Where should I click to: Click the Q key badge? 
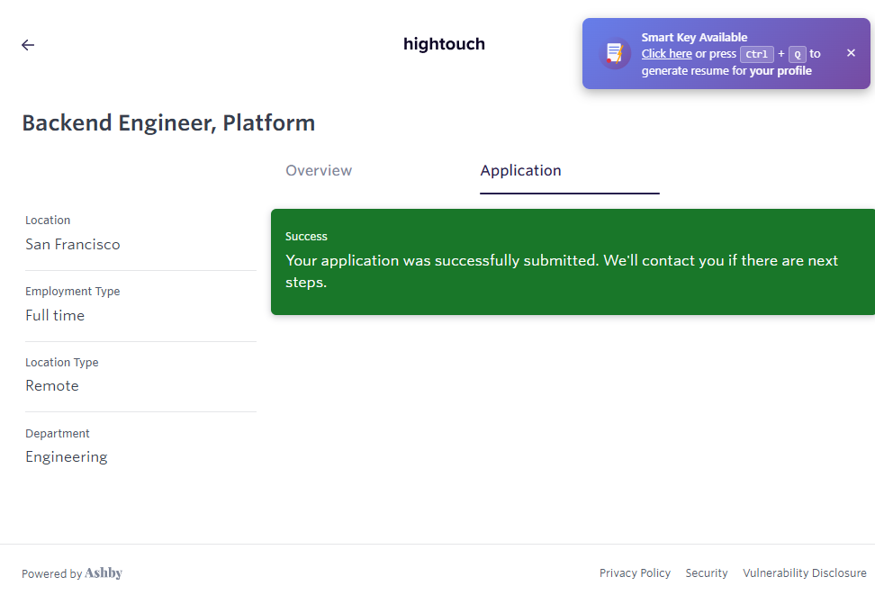click(797, 54)
